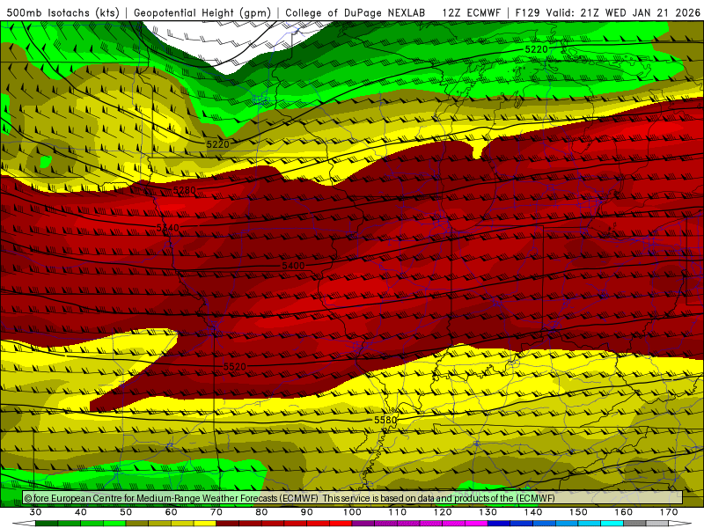
Task: Click the 80 value on the color scale
Action: click(x=261, y=512)
